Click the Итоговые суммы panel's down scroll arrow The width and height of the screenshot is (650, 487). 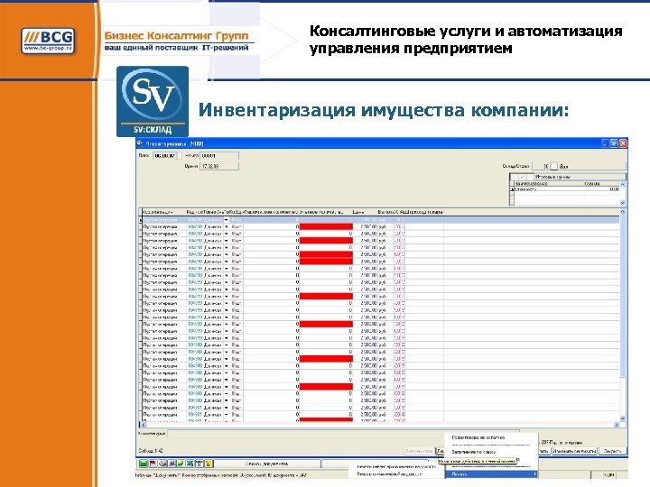point(622,203)
